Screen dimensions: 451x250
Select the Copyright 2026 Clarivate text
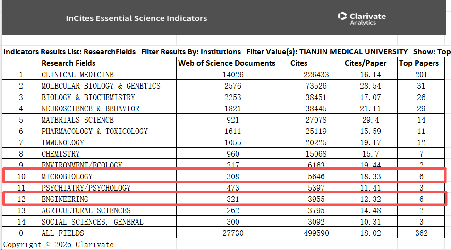[x=59, y=244]
